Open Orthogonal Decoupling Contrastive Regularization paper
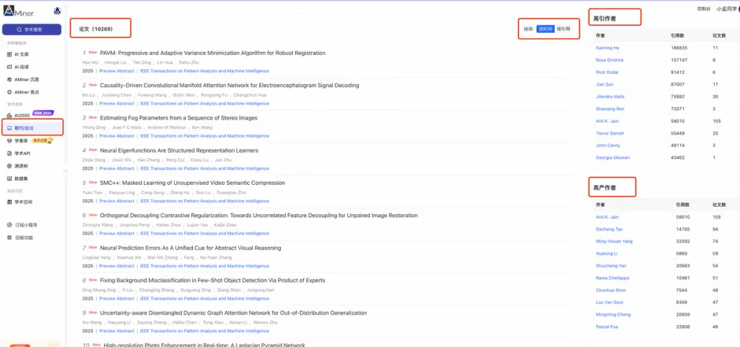The width and height of the screenshot is (740, 347). coord(258,216)
